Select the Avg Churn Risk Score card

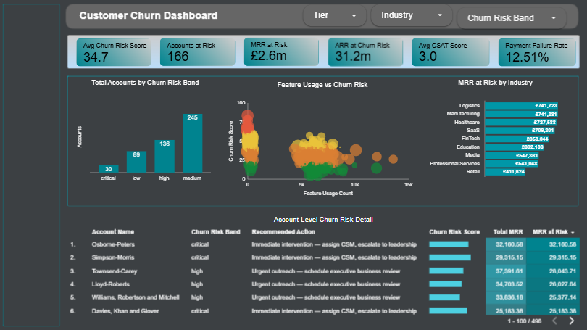[114, 52]
